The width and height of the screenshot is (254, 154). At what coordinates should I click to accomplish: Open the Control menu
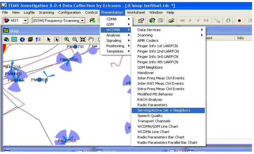[91, 12]
